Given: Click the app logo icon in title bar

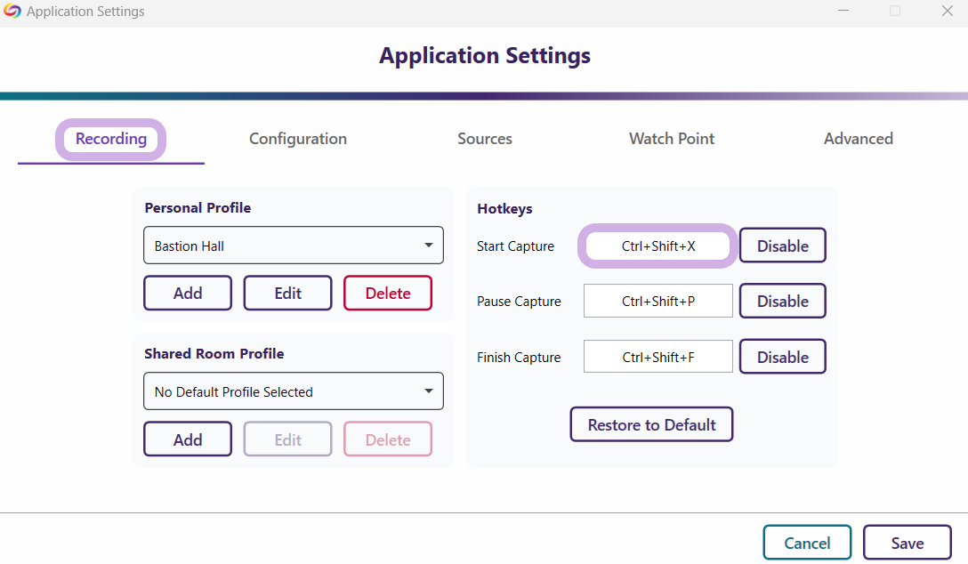Looking at the screenshot, I should (x=12, y=12).
